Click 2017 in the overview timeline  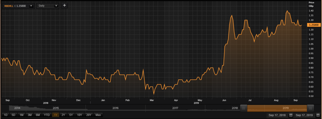coord(175,108)
